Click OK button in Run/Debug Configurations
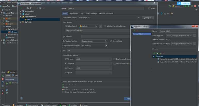Viewport: 199px width, 106px height. coord(127,99)
